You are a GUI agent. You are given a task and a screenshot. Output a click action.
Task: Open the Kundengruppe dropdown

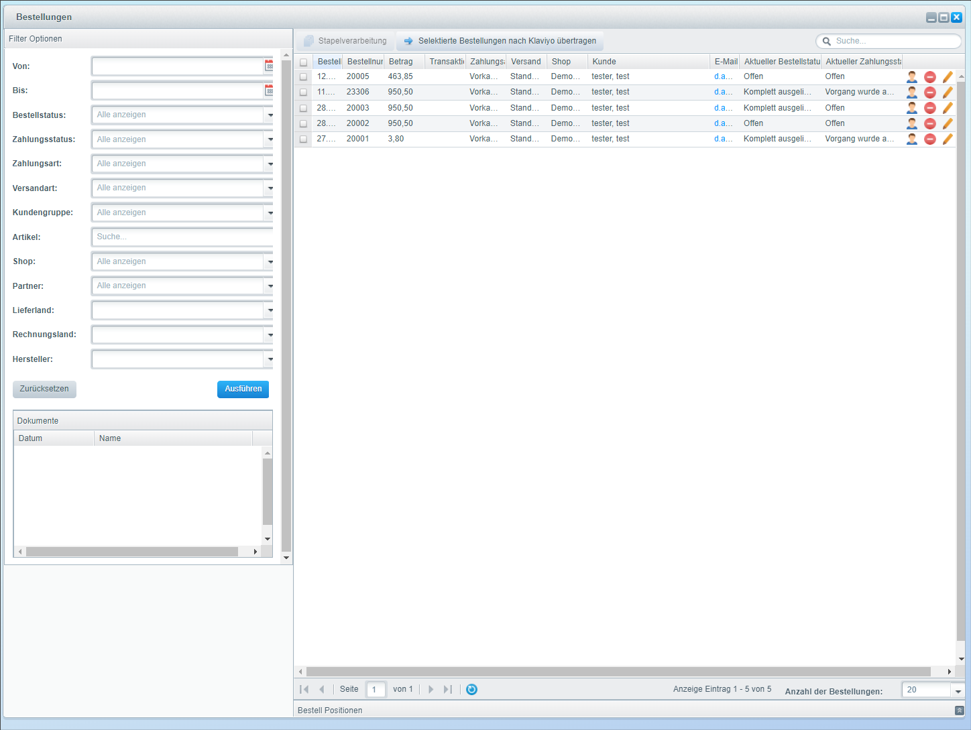pyautogui.click(x=269, y=212)
